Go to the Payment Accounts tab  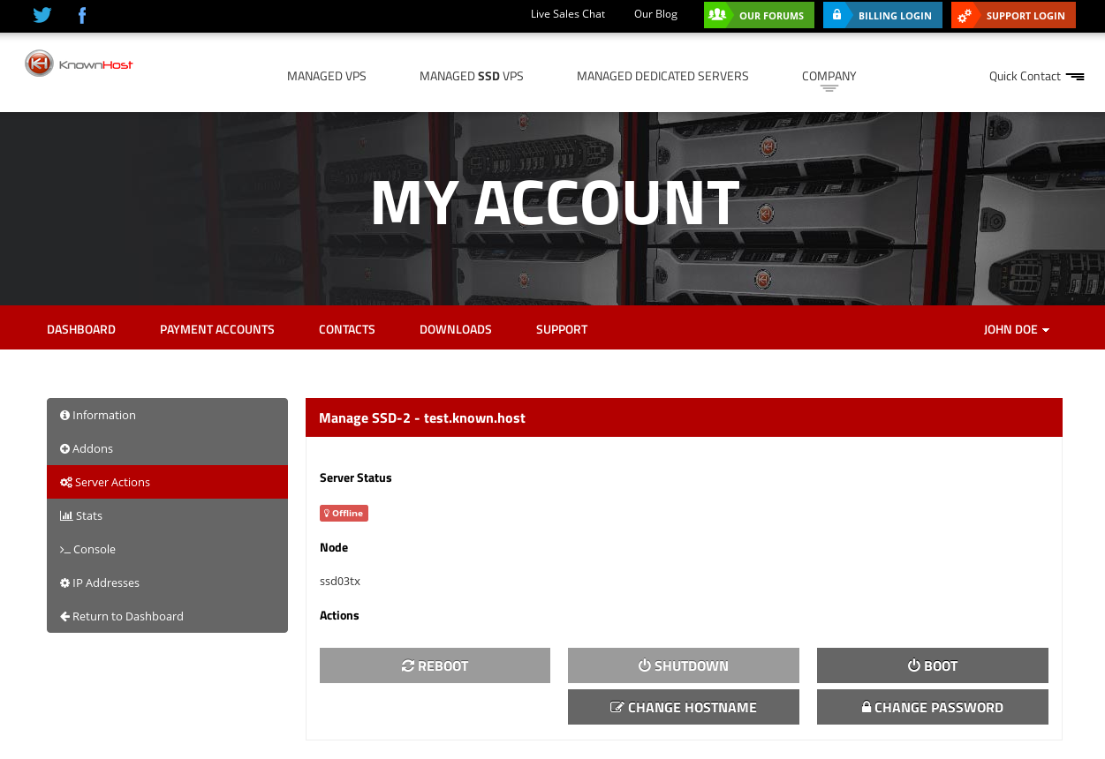[216, 329]
